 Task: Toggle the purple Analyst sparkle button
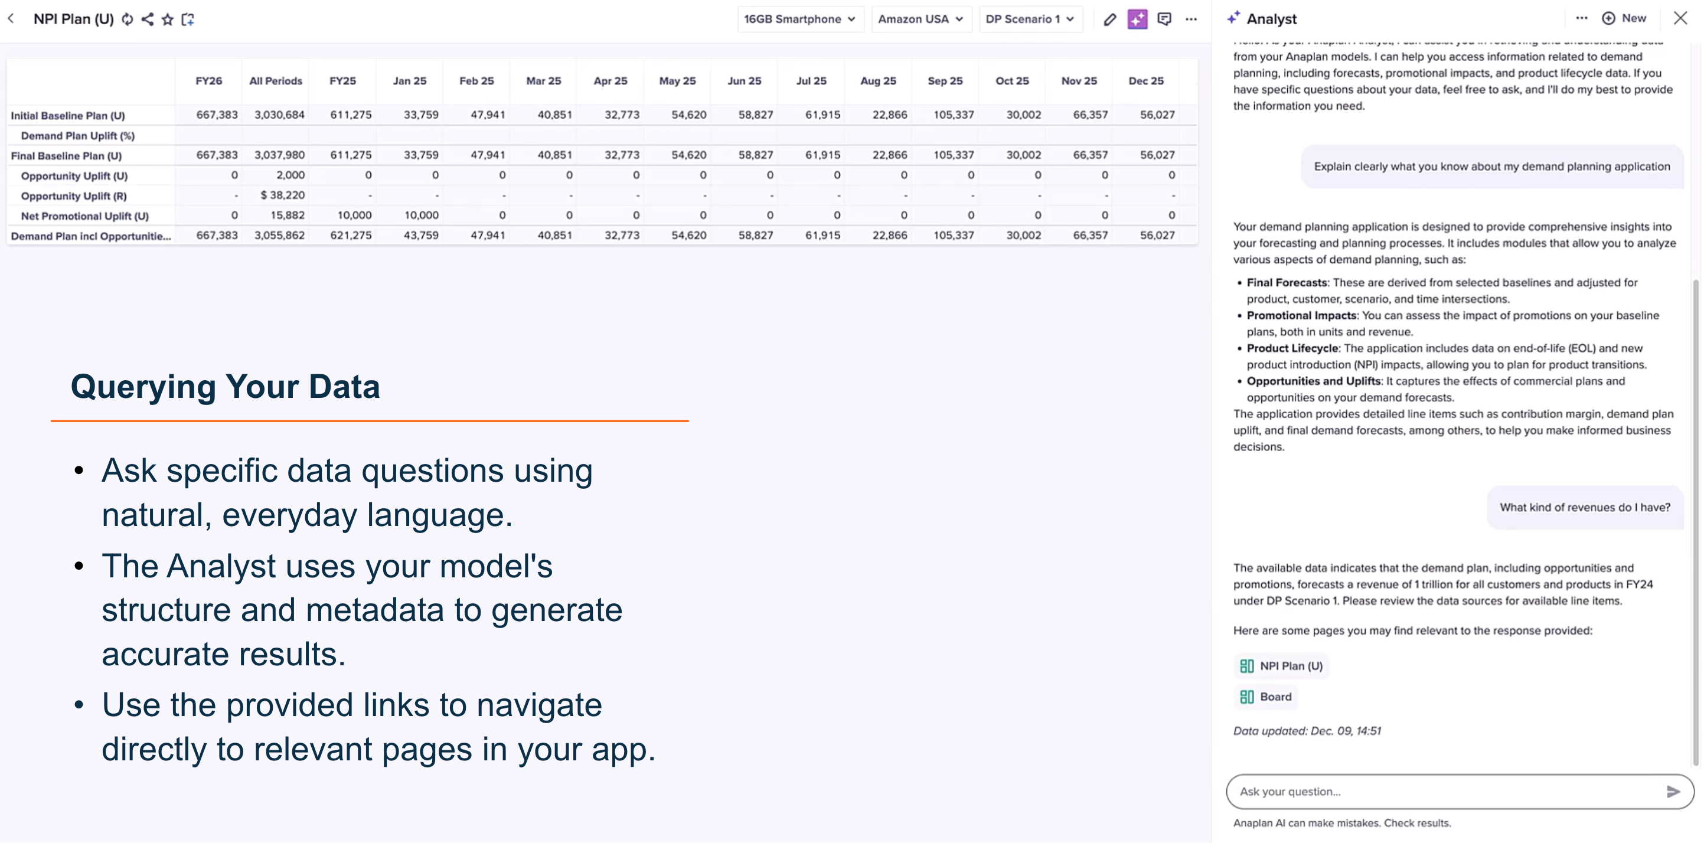click(x=1137, y=19)
